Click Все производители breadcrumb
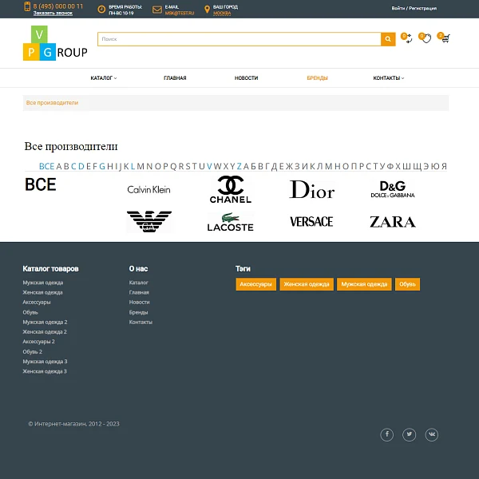Screen dimensions: 479x479 tap(52, 103)
